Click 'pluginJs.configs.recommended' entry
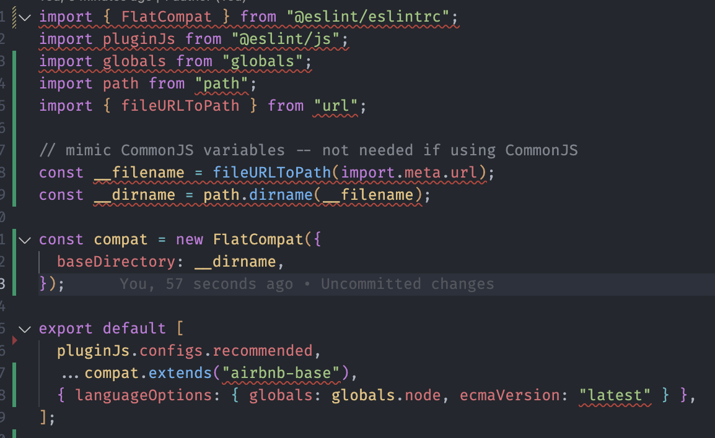 (185, 351)
